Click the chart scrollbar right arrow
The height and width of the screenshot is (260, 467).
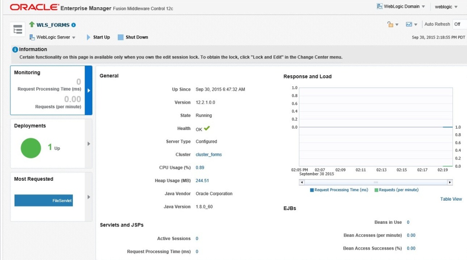[450, 182]
